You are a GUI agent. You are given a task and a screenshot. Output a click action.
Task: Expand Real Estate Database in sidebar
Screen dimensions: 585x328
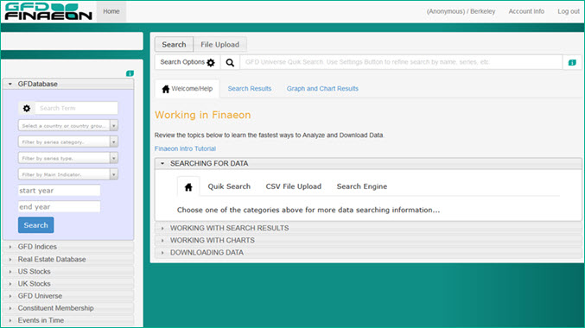pos(68,259)
